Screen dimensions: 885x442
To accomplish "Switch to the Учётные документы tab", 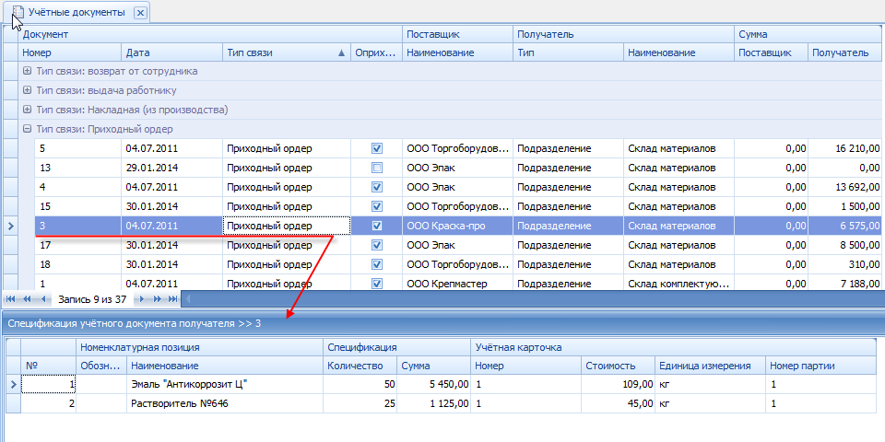I will click(x=77, y=12).
